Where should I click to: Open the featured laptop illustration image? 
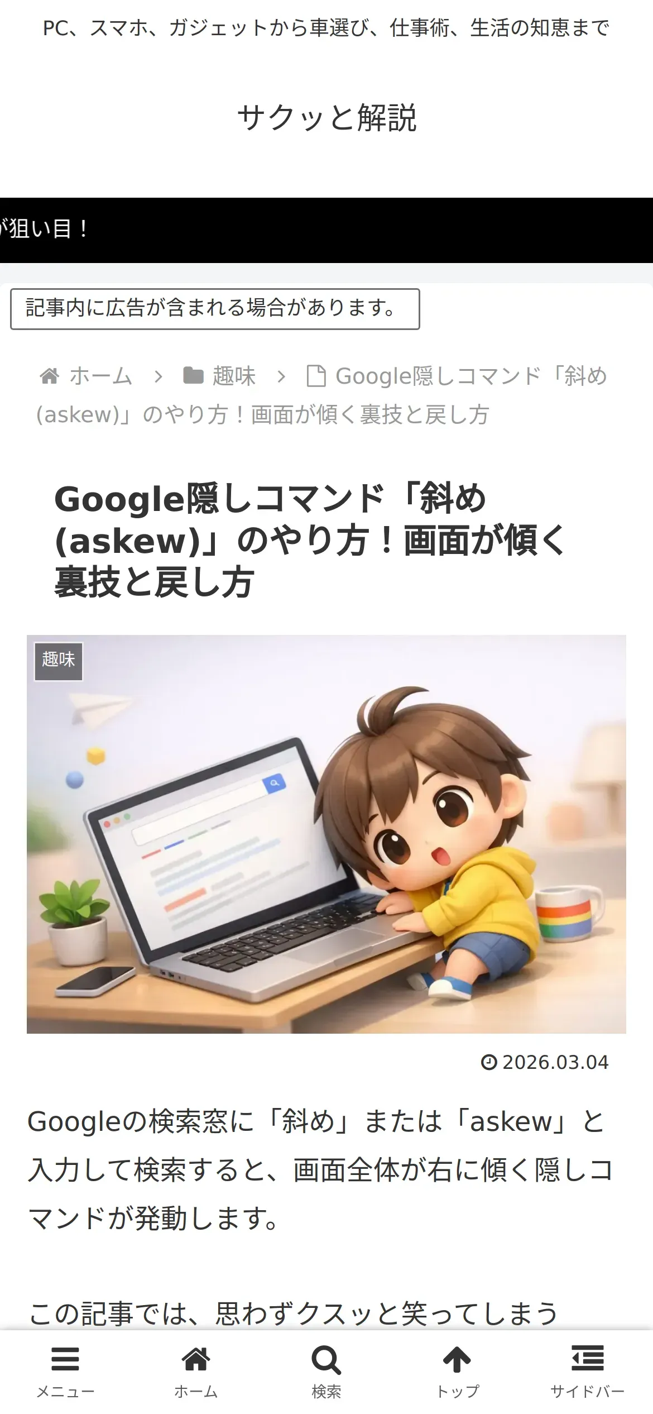tap(326, 834)
